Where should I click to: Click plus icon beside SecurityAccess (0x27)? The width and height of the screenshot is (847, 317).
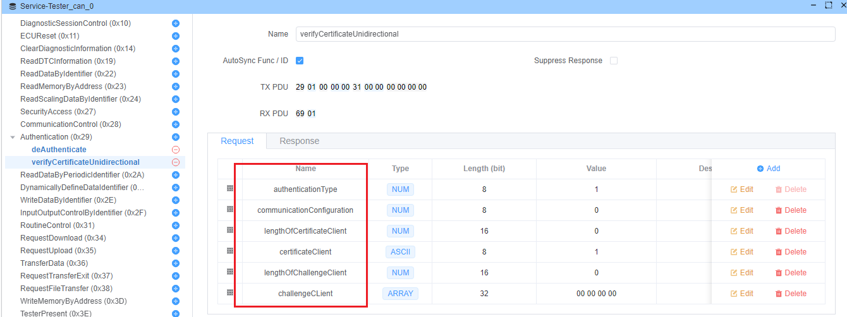pos(176,112)
